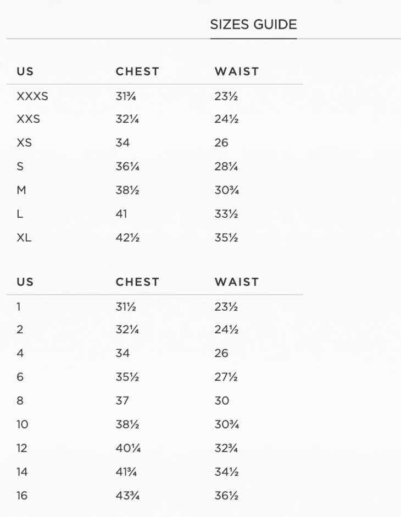401x517 pixels.
Task: Select the L size row label
Action: 20,214
